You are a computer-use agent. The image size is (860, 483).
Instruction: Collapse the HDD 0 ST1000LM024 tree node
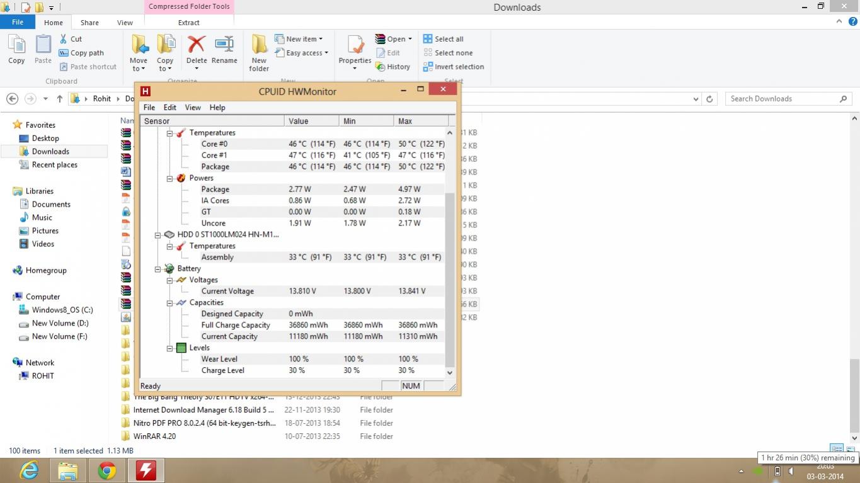(158, 235)
